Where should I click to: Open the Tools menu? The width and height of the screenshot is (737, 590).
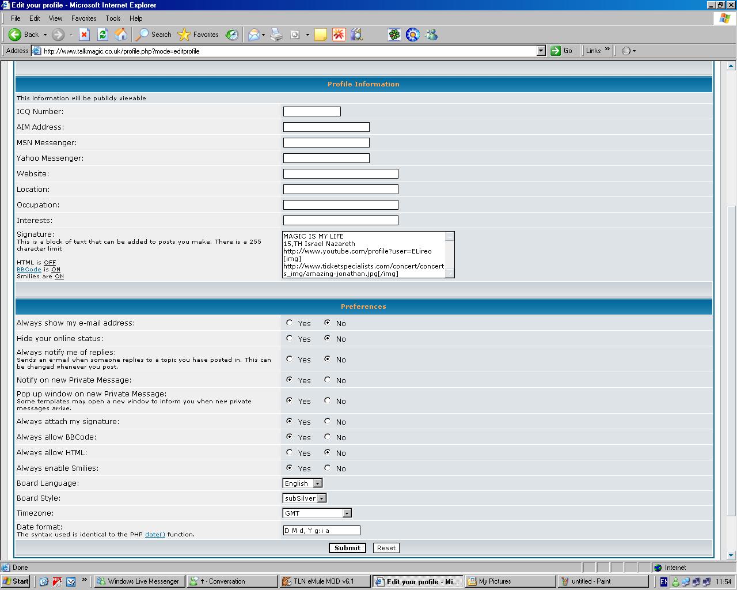113,18
